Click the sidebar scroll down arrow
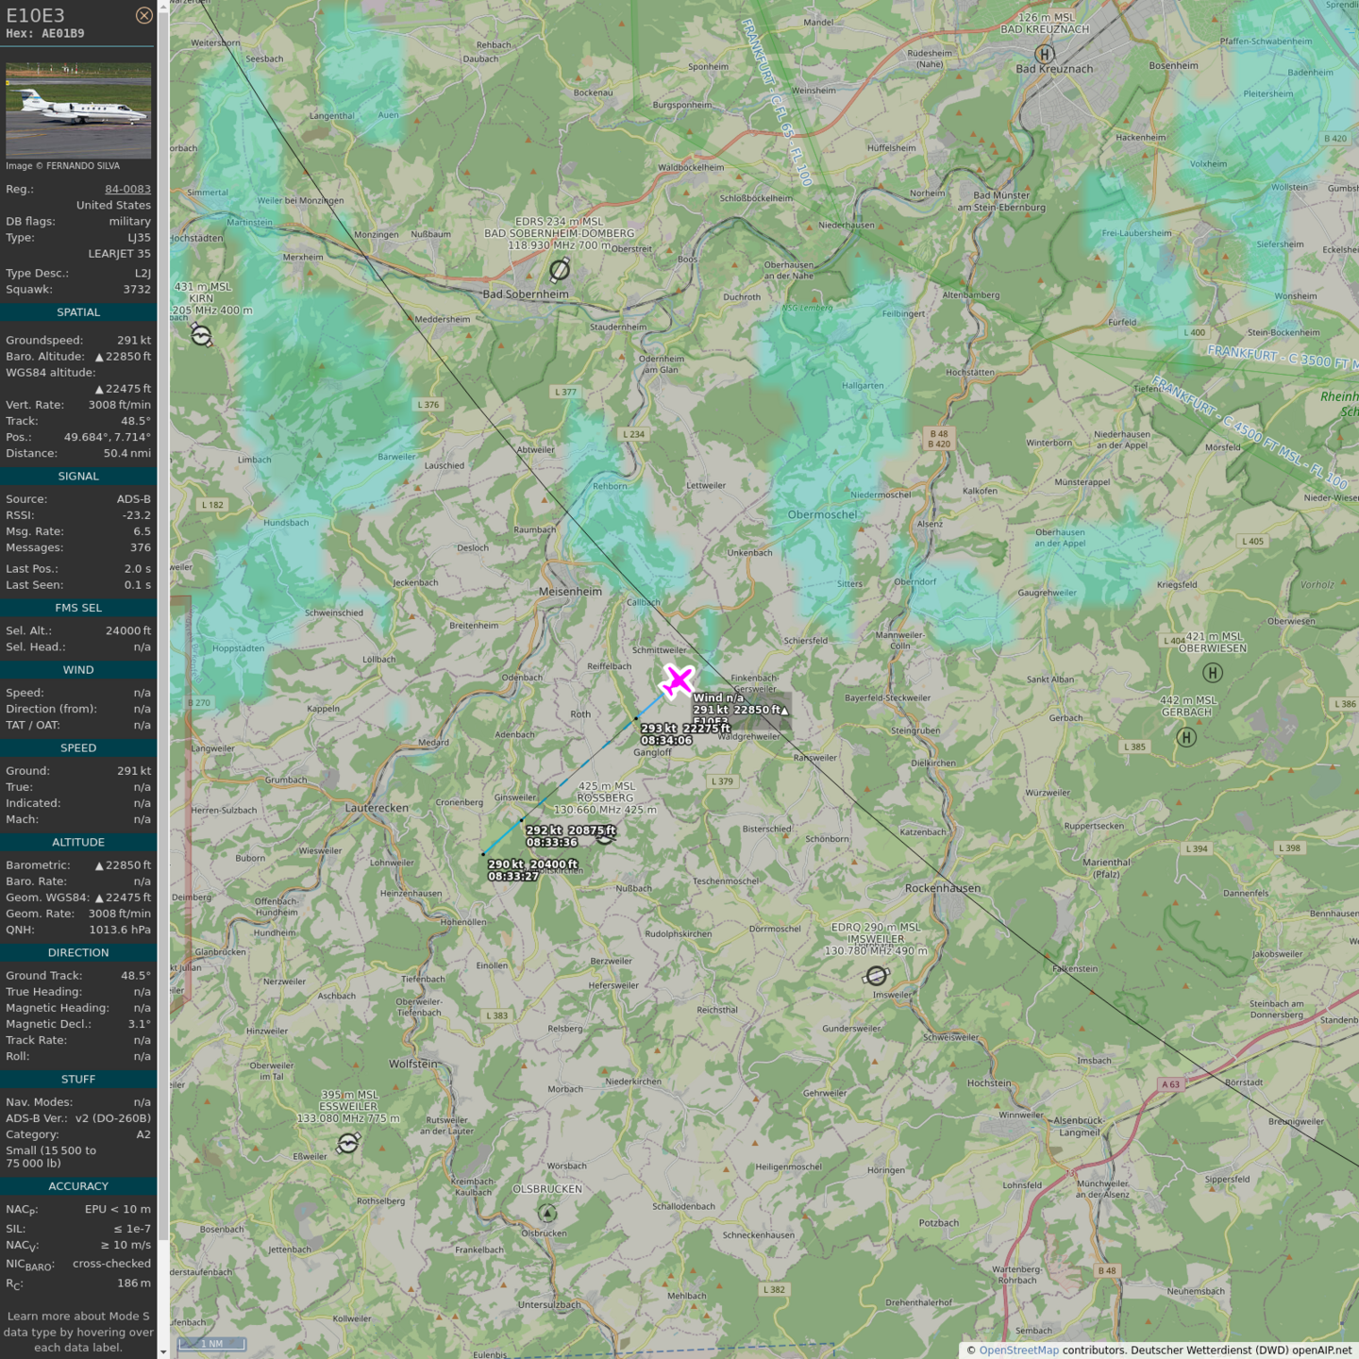Viewport: 1359px width, 1359px height. click(x=163, y=1351)
